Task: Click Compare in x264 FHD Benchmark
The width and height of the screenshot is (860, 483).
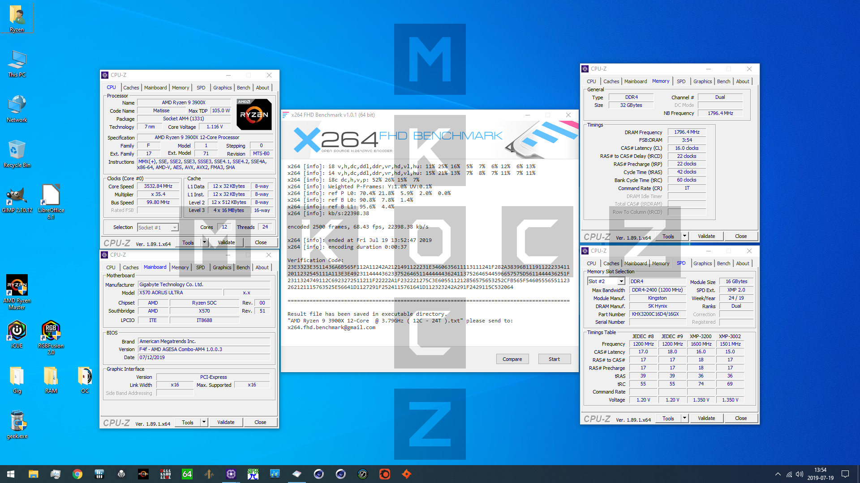Action: pyautogui.click(x=512, y=359)
